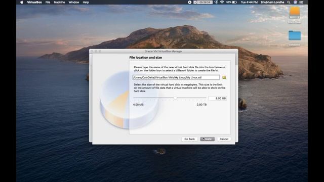Select the blue folder on desktop
This screenshot has width=324, height=182.
click(x=295, y=35)
